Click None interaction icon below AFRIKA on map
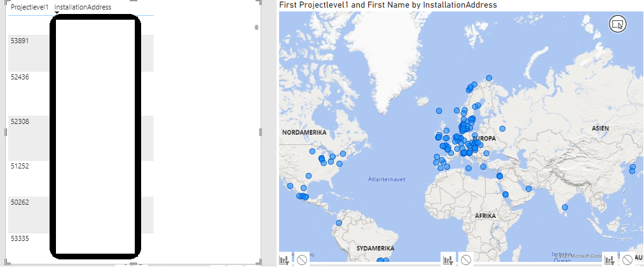644x267 pixels. point(465,259)
